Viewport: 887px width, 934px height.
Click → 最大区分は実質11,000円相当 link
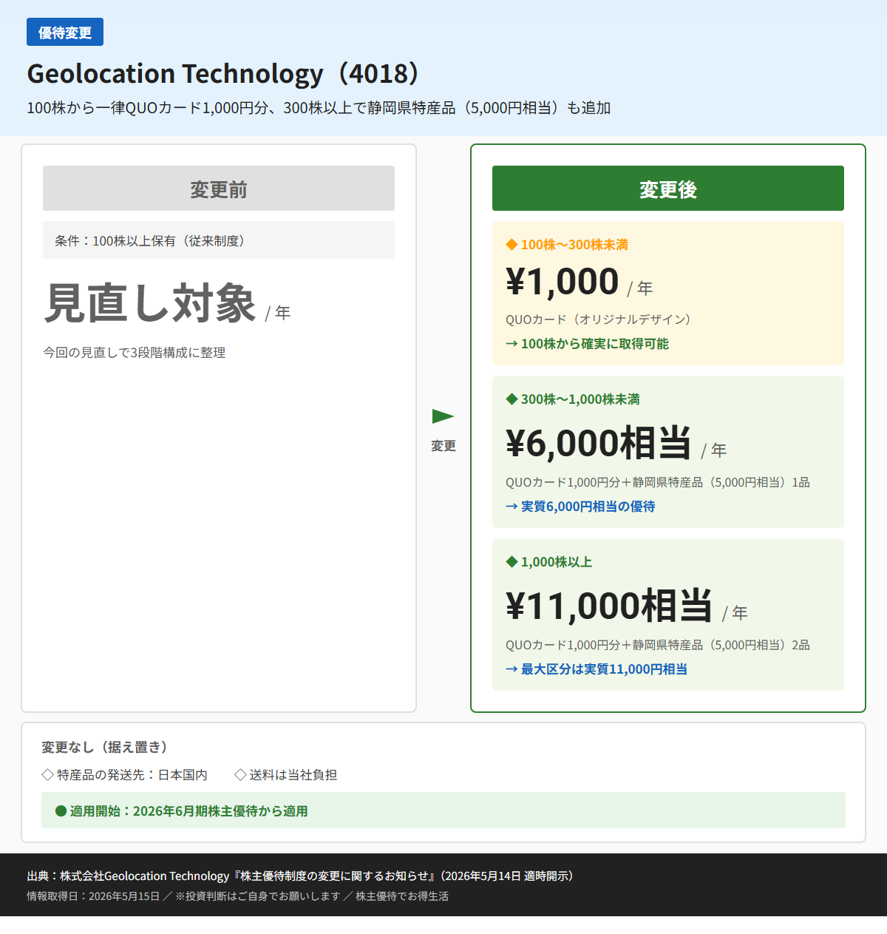(x=597, y=669)
